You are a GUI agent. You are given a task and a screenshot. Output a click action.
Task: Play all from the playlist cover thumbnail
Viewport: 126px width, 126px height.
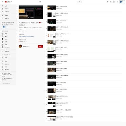coord(31,12)
